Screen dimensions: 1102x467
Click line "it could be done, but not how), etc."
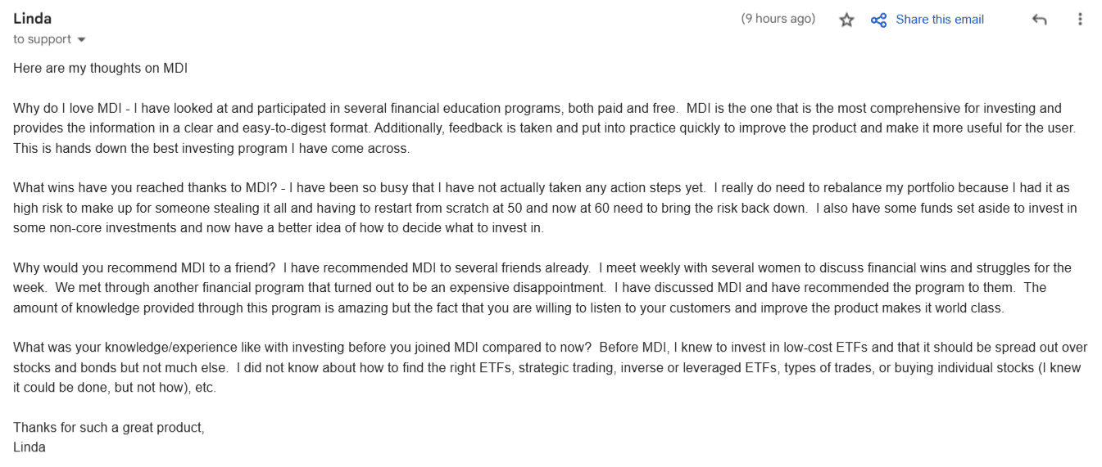(115, 388)
